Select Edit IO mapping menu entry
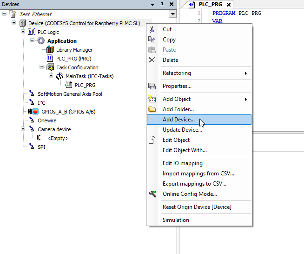The height and width of the screenshot is (254, 304). click(x=199, y=163)
